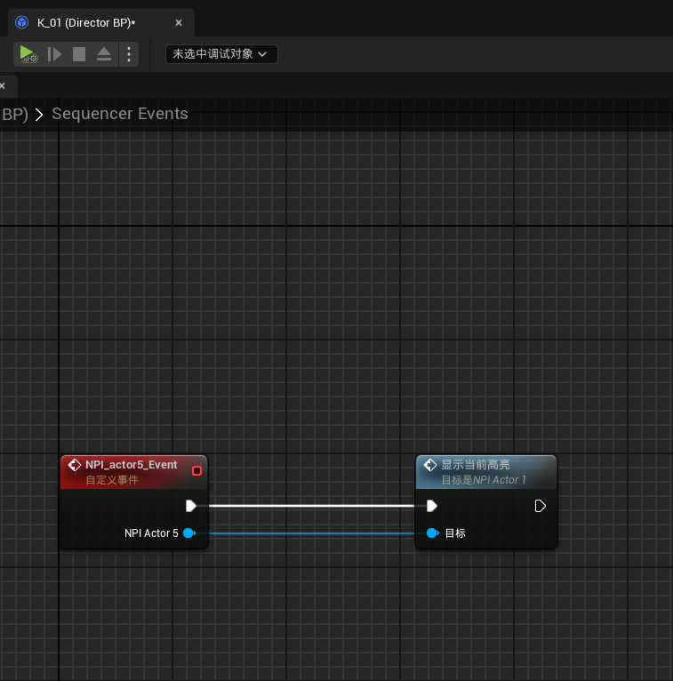The height and width of the screenshot is (681, 673).
Task: Start Play in Editor simulation
Action: (x=28, y=54)
